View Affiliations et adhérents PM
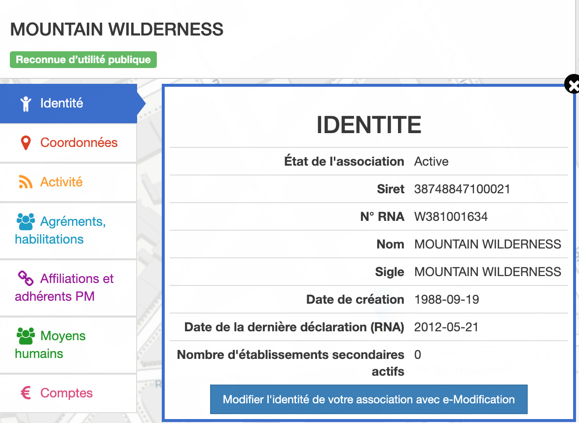The image size is (579, 423). (x=69, y=287)
